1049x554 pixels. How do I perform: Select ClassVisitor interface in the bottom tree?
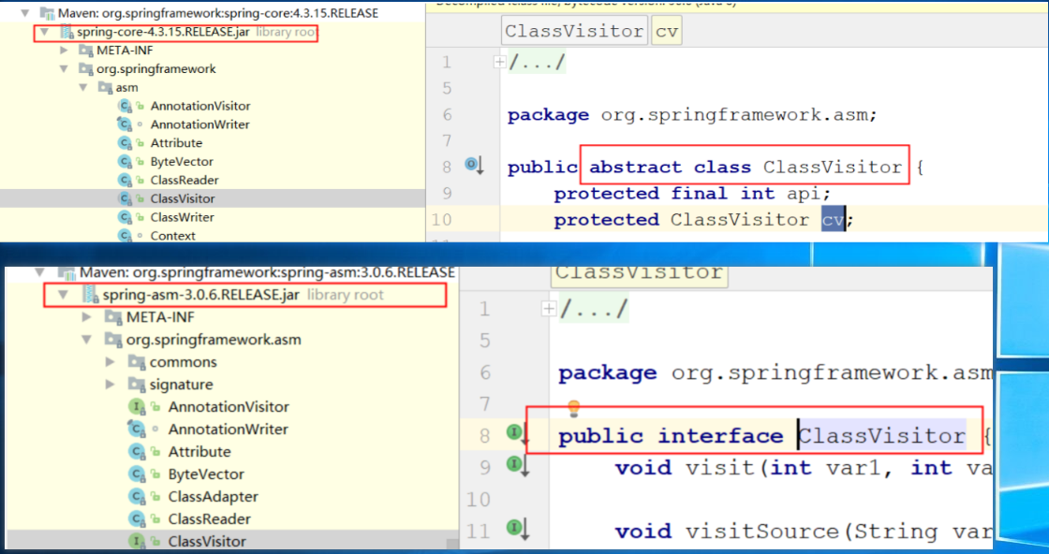pyautogui.click(x=207, y=541)
